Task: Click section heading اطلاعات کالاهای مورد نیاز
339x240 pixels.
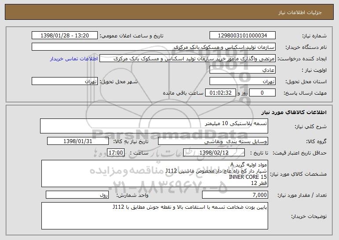Action: click(x=294, y=112)
